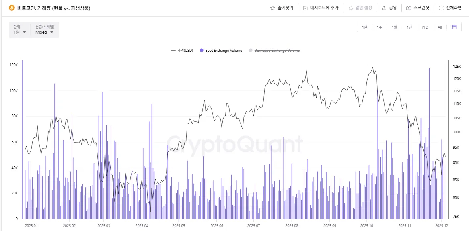Click the share upload icon
This screenshot has height=231, width=469.
click(x=384, y=8)
